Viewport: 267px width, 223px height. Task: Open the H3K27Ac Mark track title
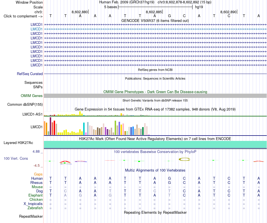(x=155, y=139)
